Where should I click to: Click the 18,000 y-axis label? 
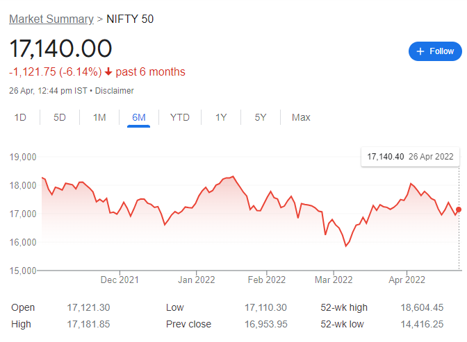[23, 186]
